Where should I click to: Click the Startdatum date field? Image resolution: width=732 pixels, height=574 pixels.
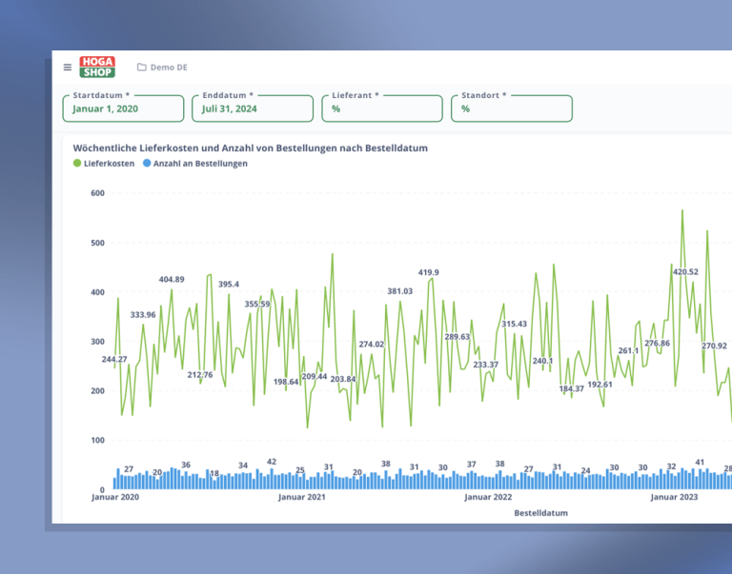click(x=123, y=109)
